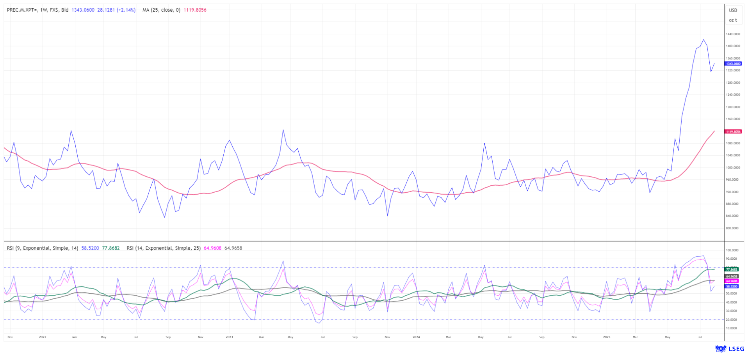
Task: Select the MA (25, close, 0) legend
Action: 161,10
